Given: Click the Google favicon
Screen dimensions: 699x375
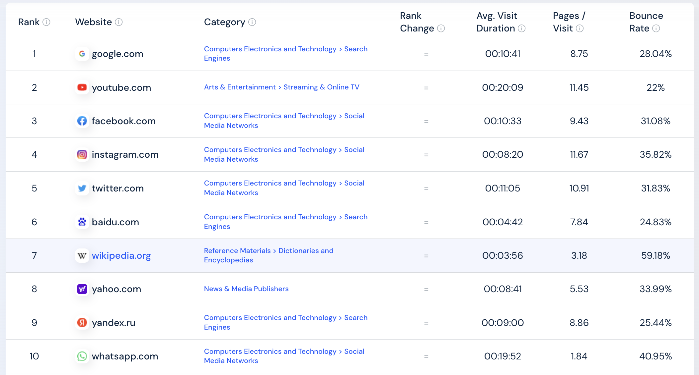Looking at the screenshot, I should click(82, 54).
